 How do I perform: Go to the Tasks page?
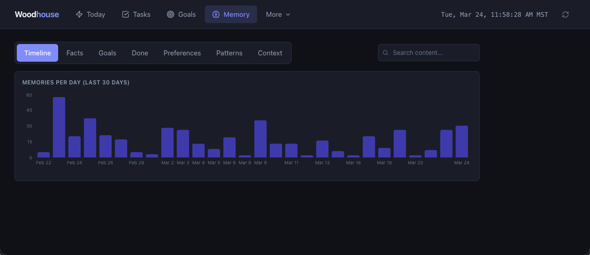coord(136,15)
